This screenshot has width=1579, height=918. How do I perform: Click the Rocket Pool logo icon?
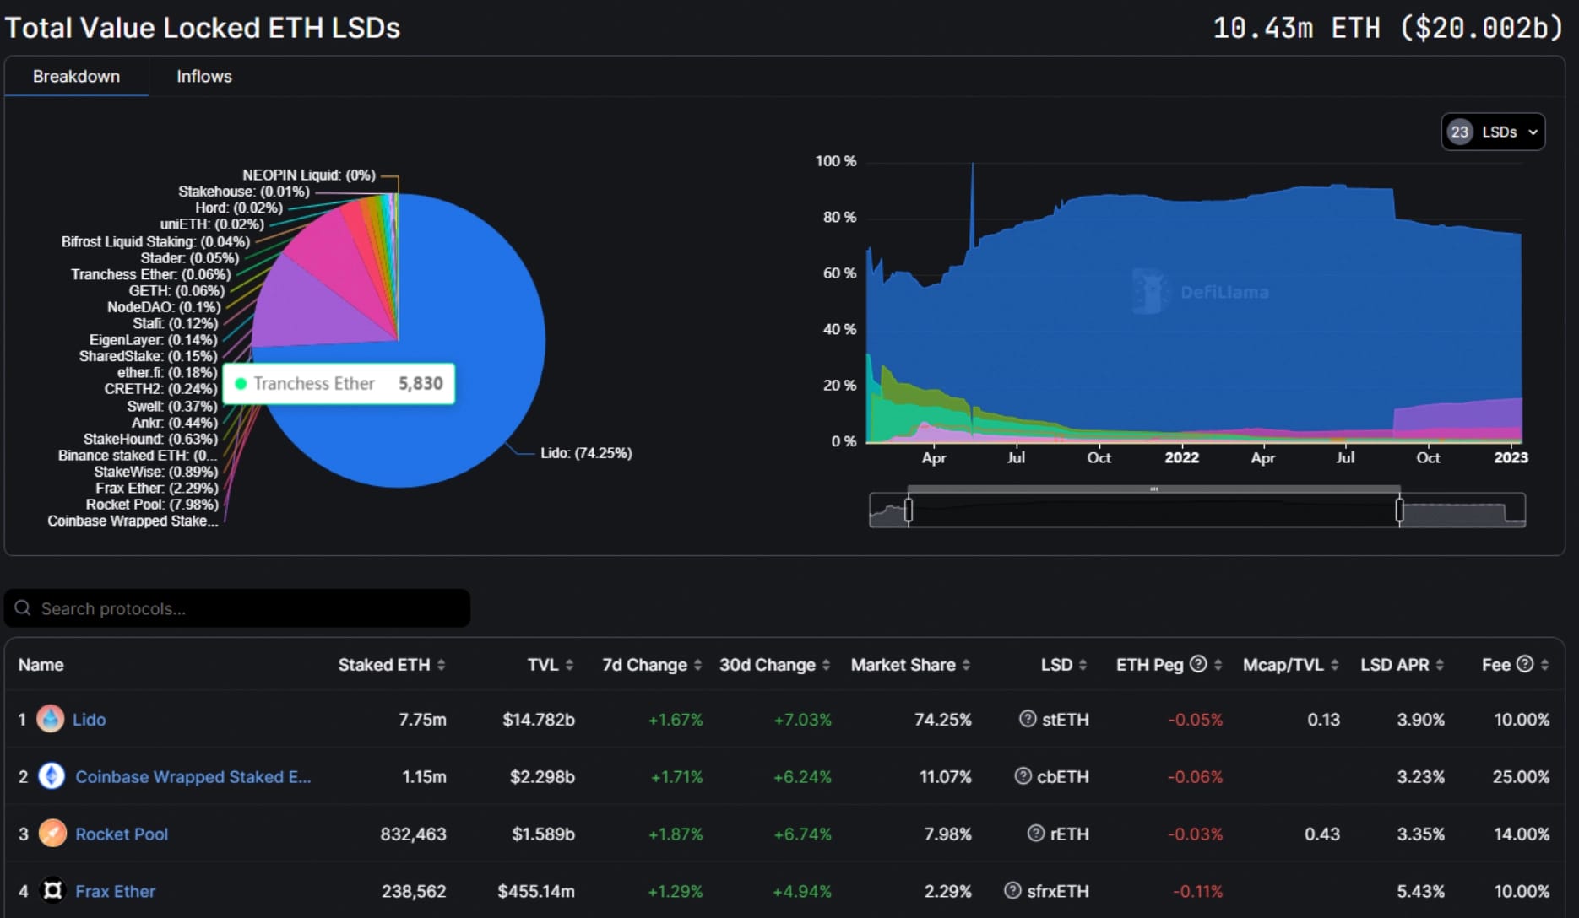[x=52, y=834]
